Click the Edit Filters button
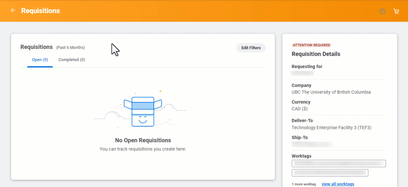 click(x=251, y=48)
